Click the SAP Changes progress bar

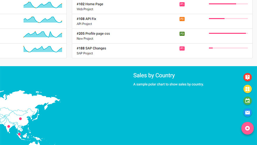pos(228,48)
